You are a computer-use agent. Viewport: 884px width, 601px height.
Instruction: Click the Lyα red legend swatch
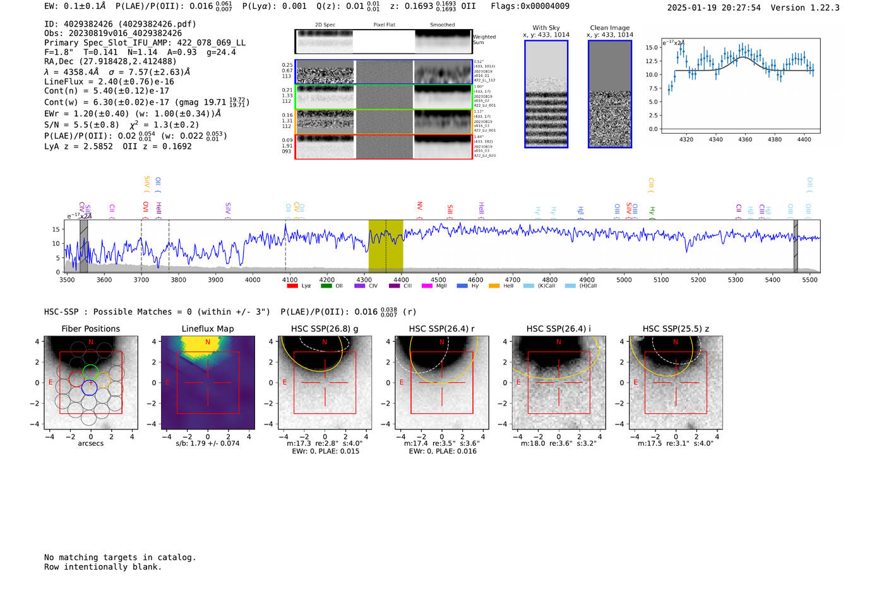pos(292,286)
